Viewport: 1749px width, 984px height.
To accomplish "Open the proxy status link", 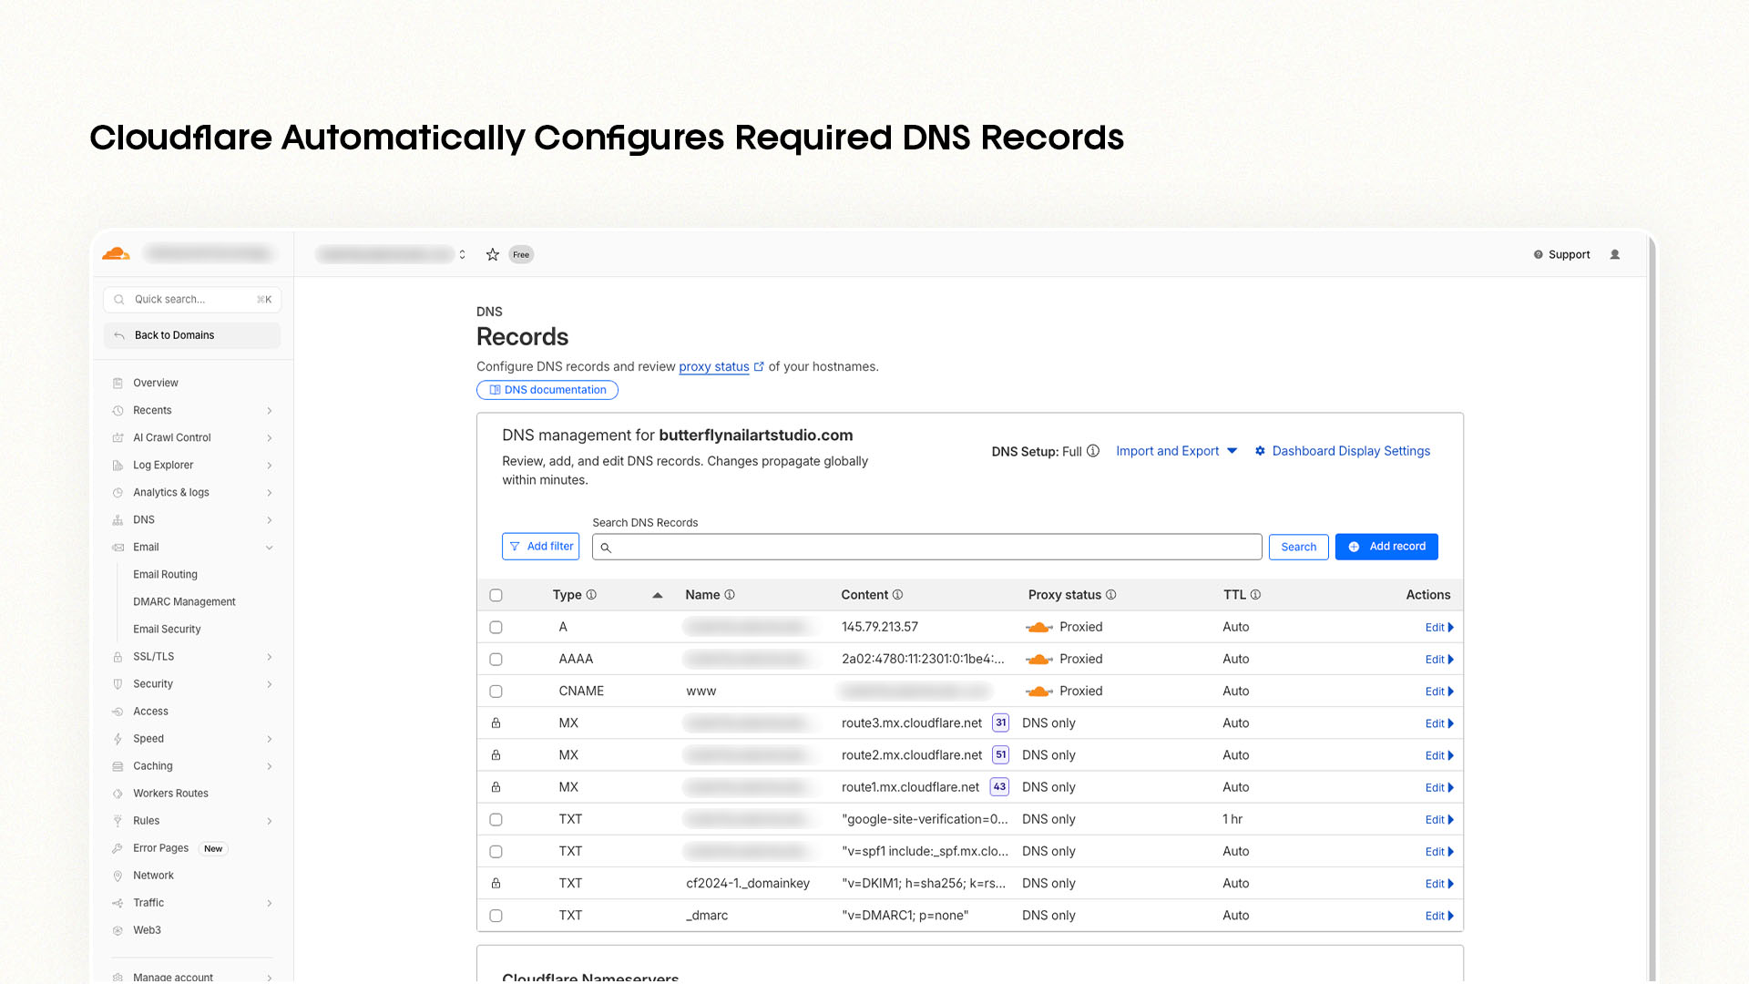I will click(714, 366).
